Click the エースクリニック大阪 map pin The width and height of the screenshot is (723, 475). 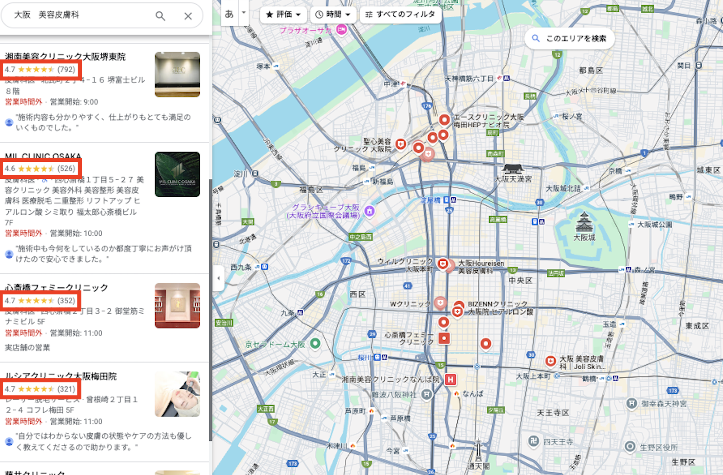(x=445, y=120)
